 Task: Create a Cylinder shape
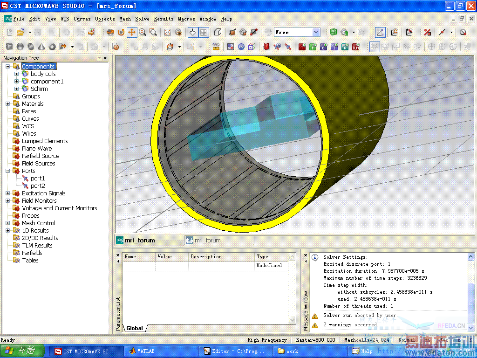(x=31, y=47)
